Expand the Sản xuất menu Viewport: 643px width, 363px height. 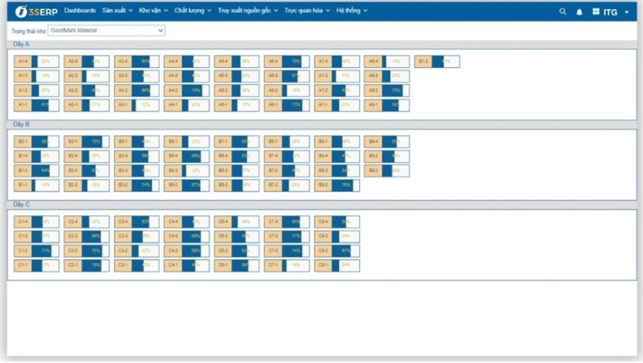click(117, 11)
